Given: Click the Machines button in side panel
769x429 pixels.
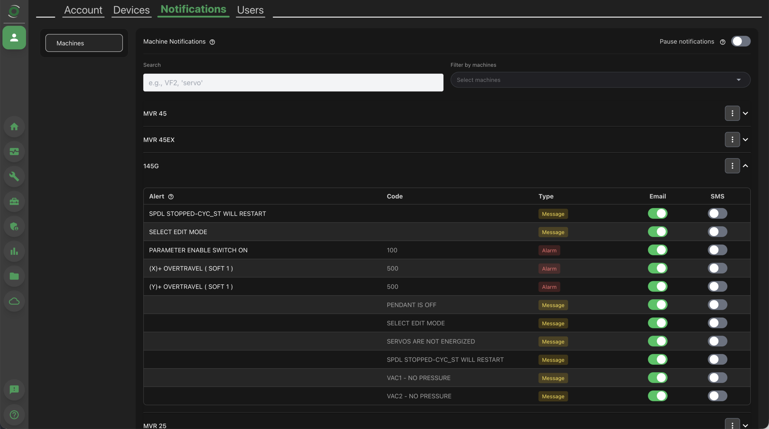Looking at the screenshot, I should (x=84, y=43).
